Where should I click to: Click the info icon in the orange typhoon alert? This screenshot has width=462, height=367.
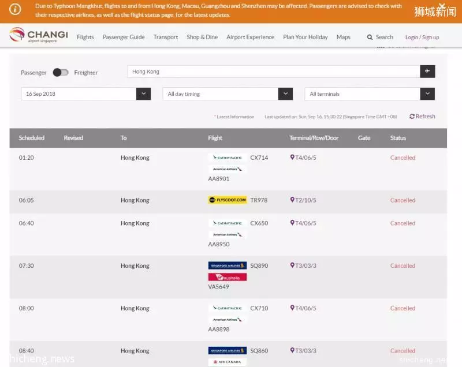(15, 9)
